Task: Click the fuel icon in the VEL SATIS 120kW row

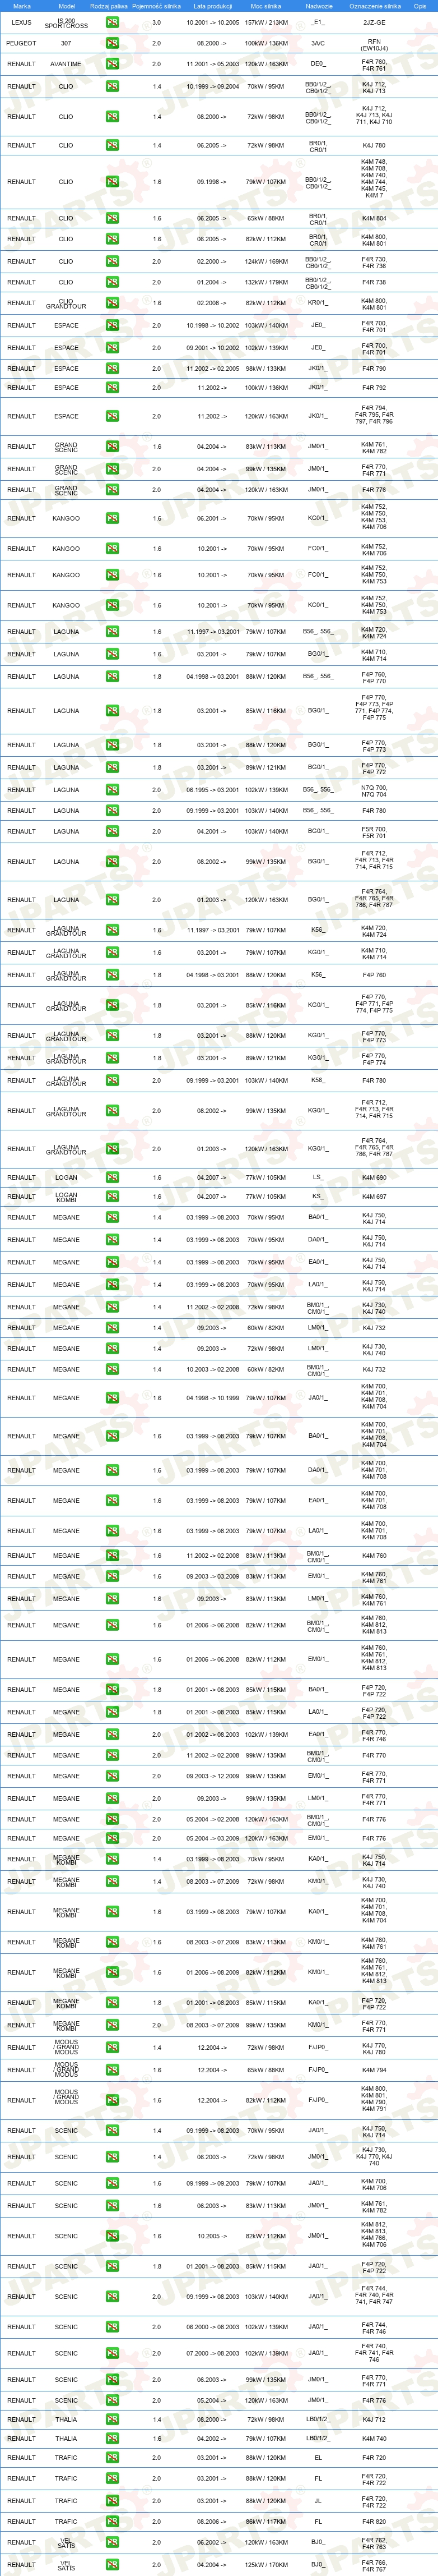Action: tap(112, 2542)
